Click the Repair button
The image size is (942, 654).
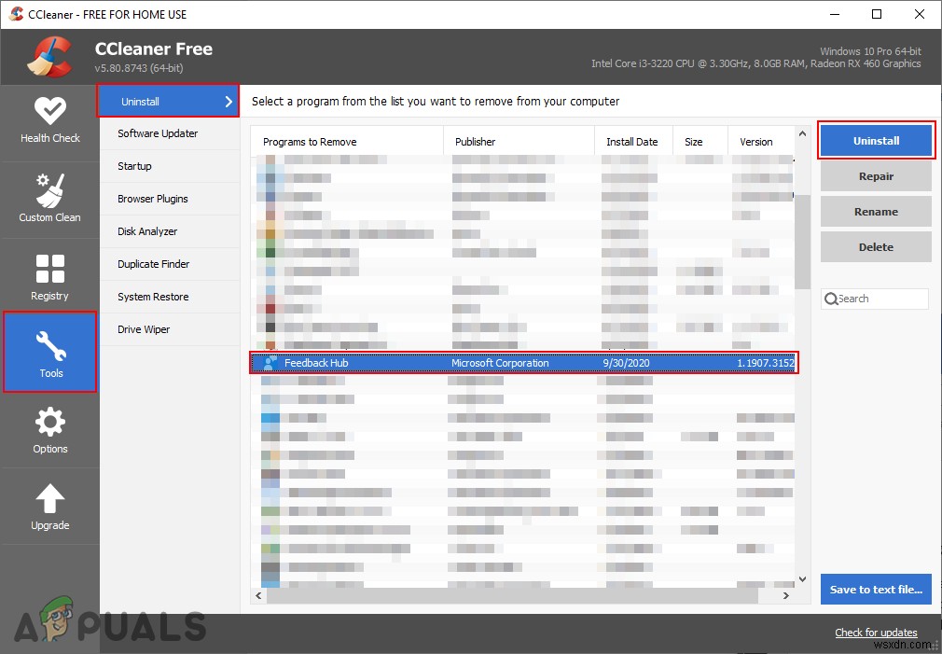tap(876, 176)
